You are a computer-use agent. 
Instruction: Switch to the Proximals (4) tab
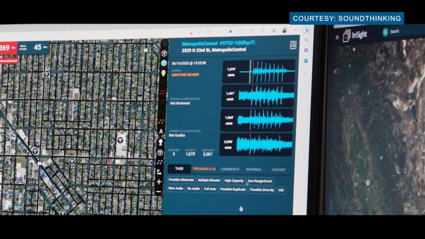[x=204, y=169]
